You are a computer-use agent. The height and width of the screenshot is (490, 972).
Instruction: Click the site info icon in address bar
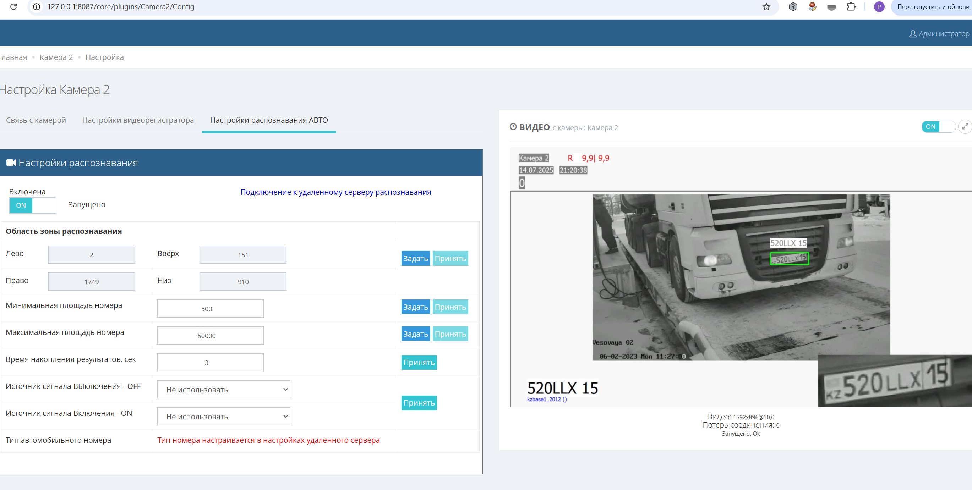(x=37, y=7)
